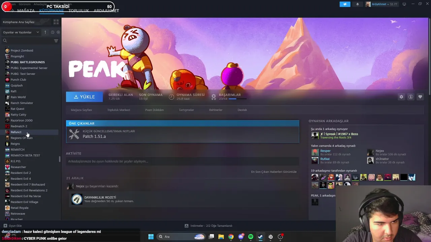The image size is (431, 242).
Task: Open Mağaza Sayfası game link
Action: 81,110
